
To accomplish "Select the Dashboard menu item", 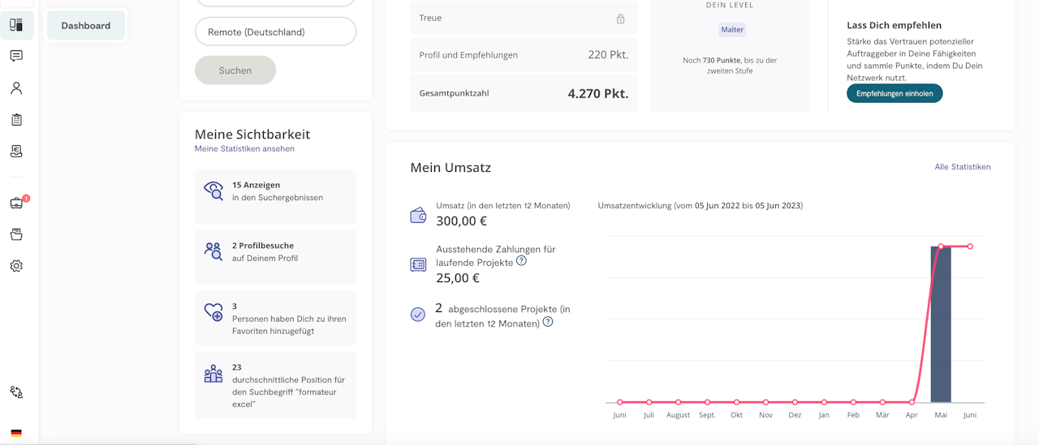I will pyautogui.click(x=86, y=26).
